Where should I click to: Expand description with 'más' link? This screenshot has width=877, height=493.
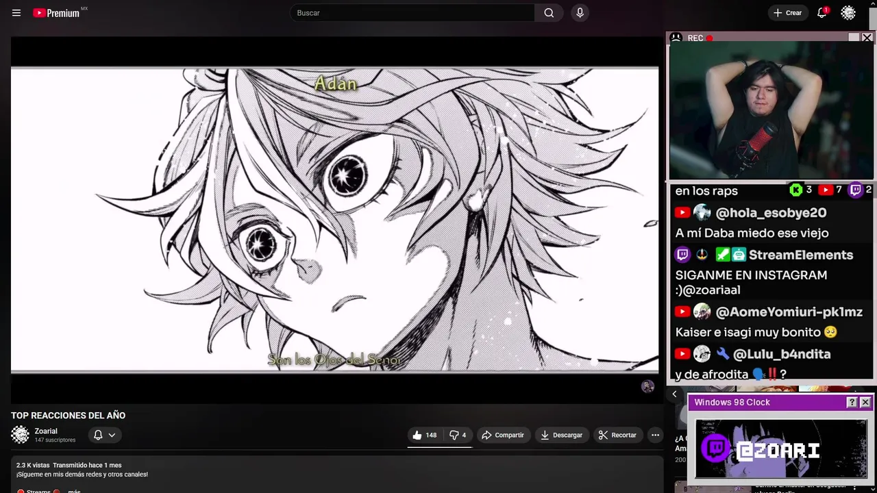coord(74,490)
